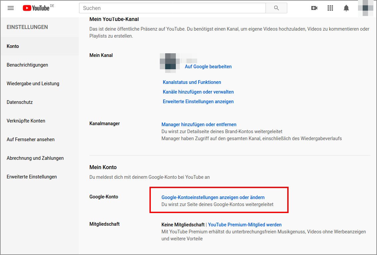
Task: Open the Google apps grid icon
Action: (x=330, y=8)
